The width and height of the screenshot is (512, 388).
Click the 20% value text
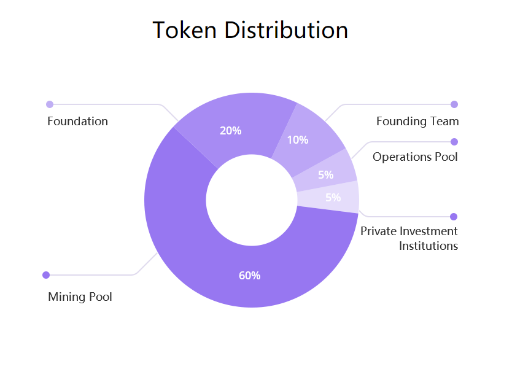coord(231,131)
